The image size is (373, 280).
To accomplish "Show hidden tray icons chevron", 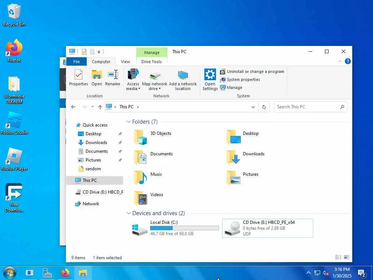I will tap(308, 273).
